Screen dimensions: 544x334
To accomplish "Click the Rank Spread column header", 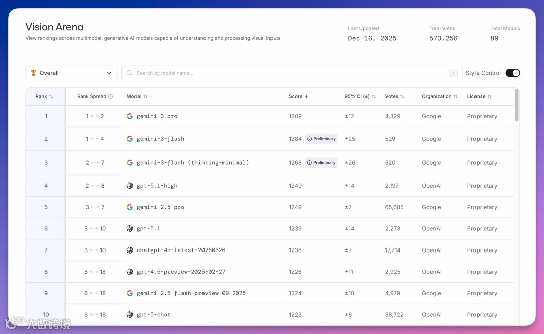I will (x=95, y=96).
